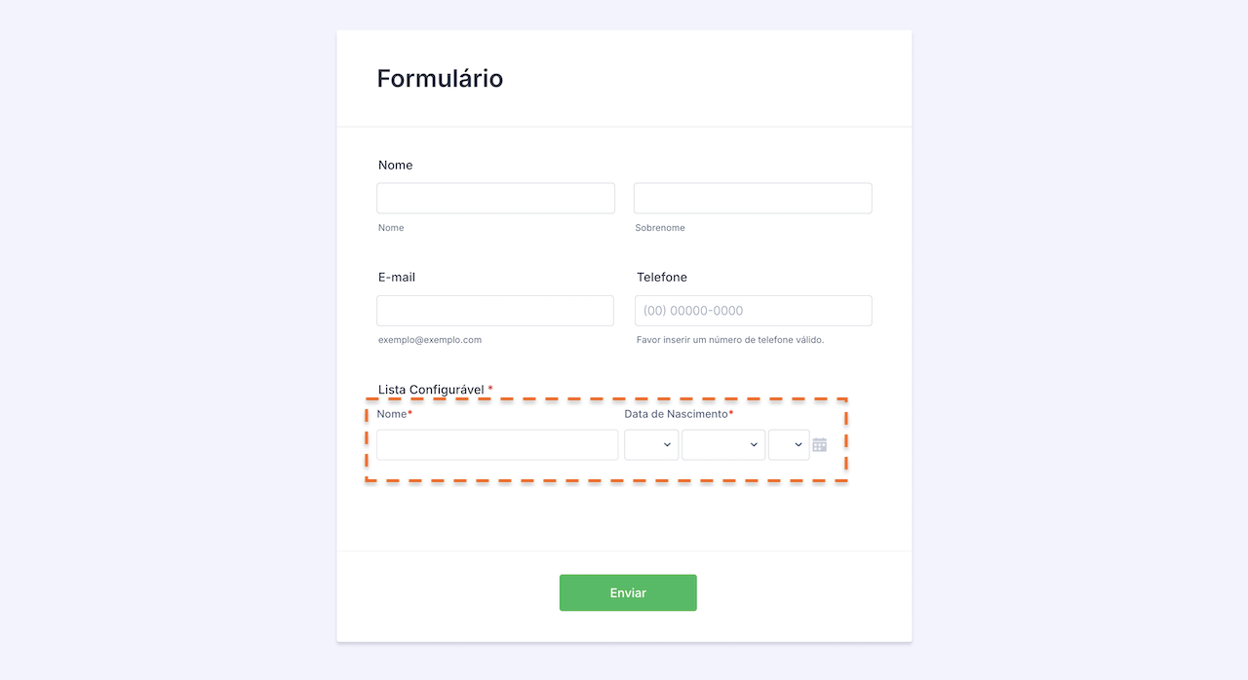This screenshot has height=680, width=1248.
Task: Click the E-mail section heading
Action: click(396, 277)
